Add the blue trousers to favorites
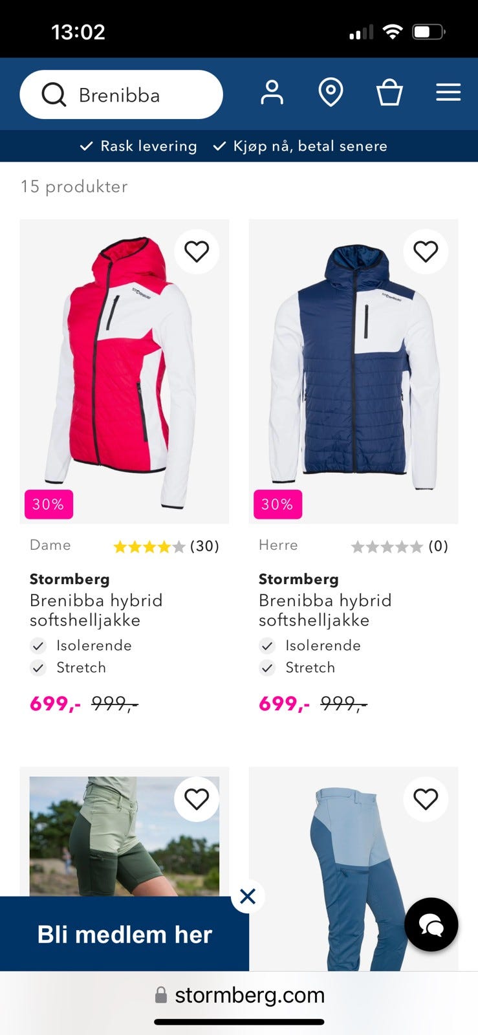This screenshot has height=1035, width=478. (x=426, y=799)
